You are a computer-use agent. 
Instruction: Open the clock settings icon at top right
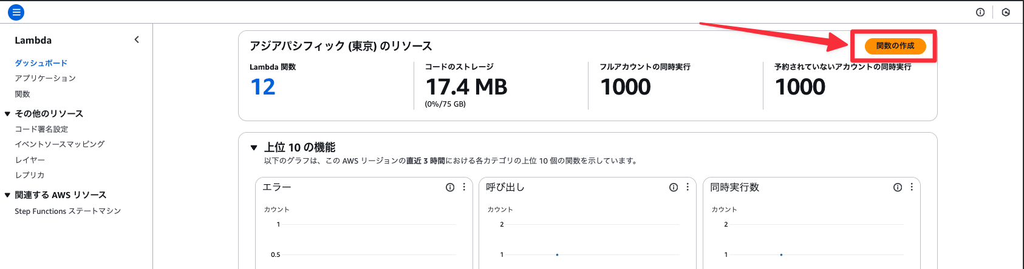(1006, 12)
